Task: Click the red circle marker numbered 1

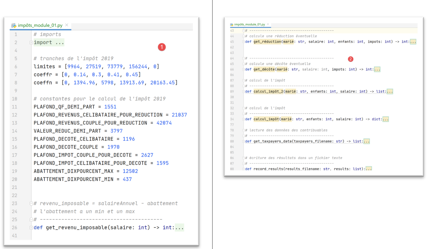Action: (162, 47)
